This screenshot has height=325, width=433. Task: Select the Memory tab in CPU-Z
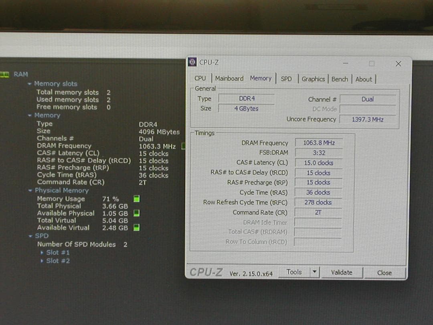click(x=261, y=78)
